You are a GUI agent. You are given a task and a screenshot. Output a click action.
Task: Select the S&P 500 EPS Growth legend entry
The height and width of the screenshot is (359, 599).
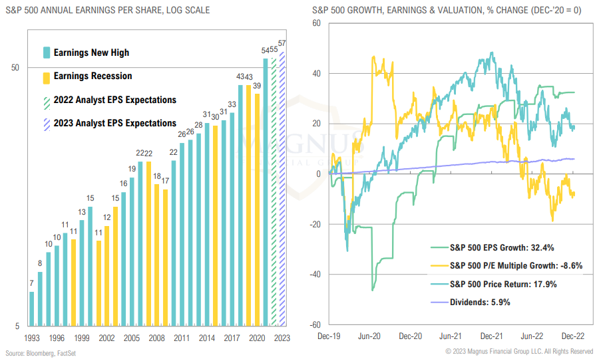tap(500, 249)
